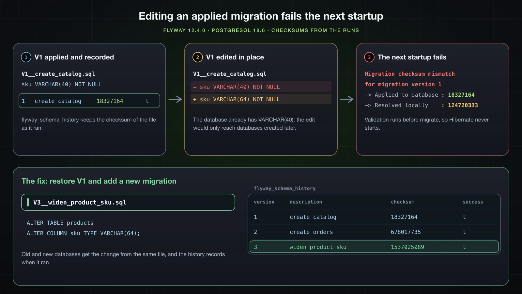Screen dimensions: 522x294
Task: Click the "FLYWAY 12.4.0" subtitle text
Action: (184, 30)
